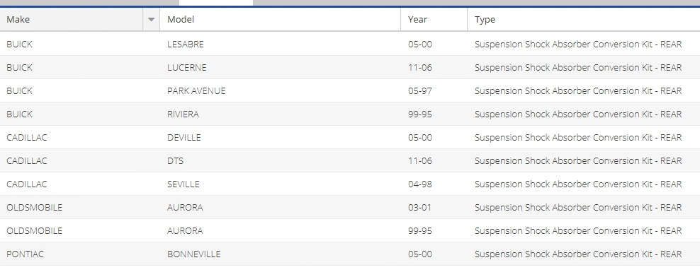
Task: Click year 05-00 in DEVILLE row
Action: click(x=419, y=138)
